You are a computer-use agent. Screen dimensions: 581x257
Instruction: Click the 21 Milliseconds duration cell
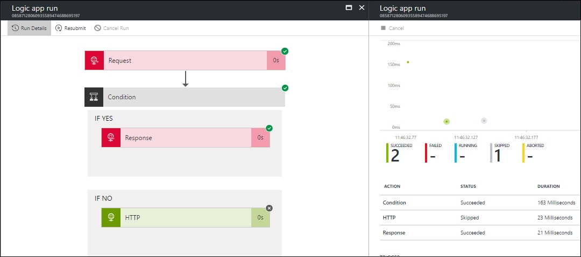coord(555,233)
